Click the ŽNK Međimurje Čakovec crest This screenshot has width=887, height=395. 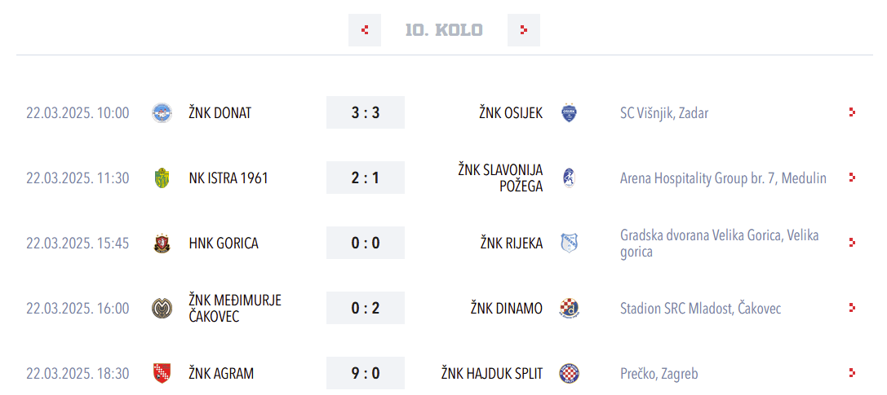point(162,308)
